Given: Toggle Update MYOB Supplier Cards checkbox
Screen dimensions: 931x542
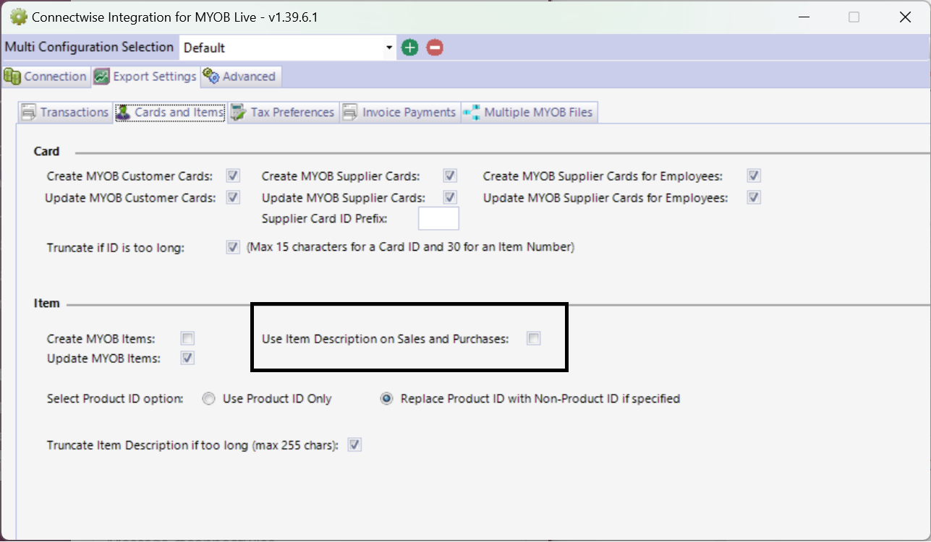Looking at the screenshot, I should point(450,197).
